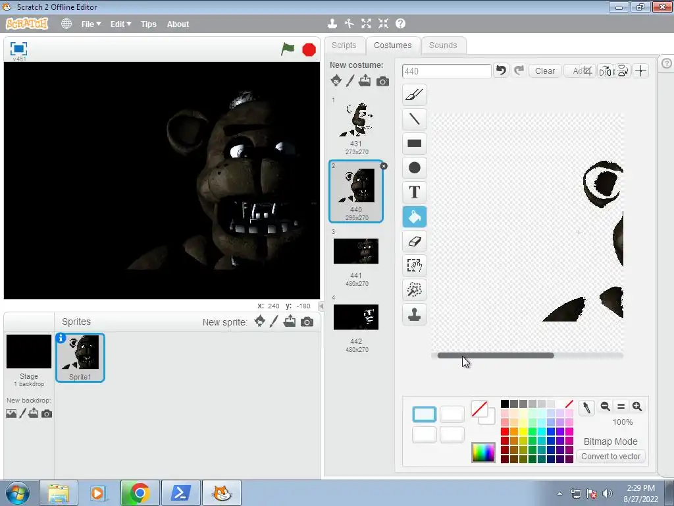Click the Crop icon in editor toolbar
This screenshot has width=674, height=506.
(588, 71)
